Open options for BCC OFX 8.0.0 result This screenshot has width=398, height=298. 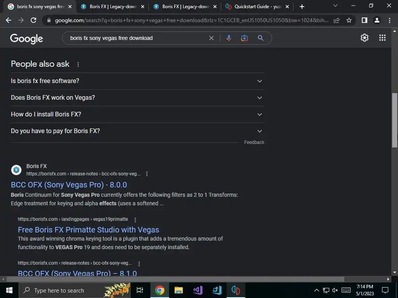point(147,174)
